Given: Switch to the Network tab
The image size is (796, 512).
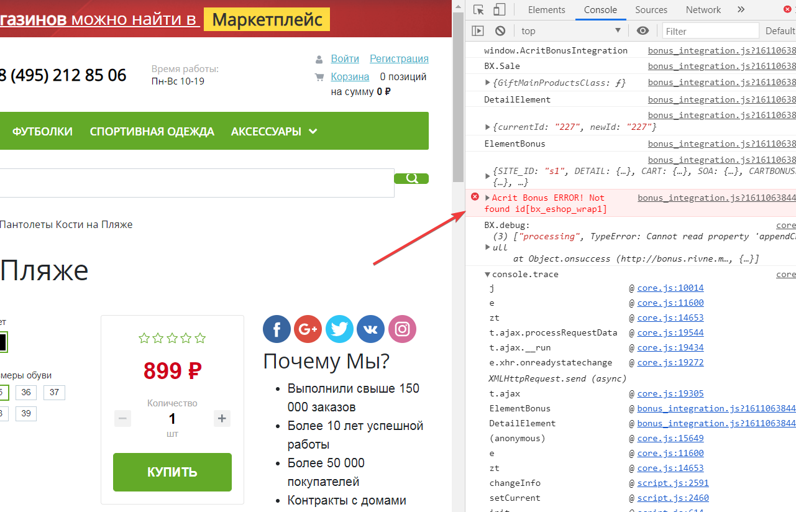Looking at the screenshot, I should (703, 10).
